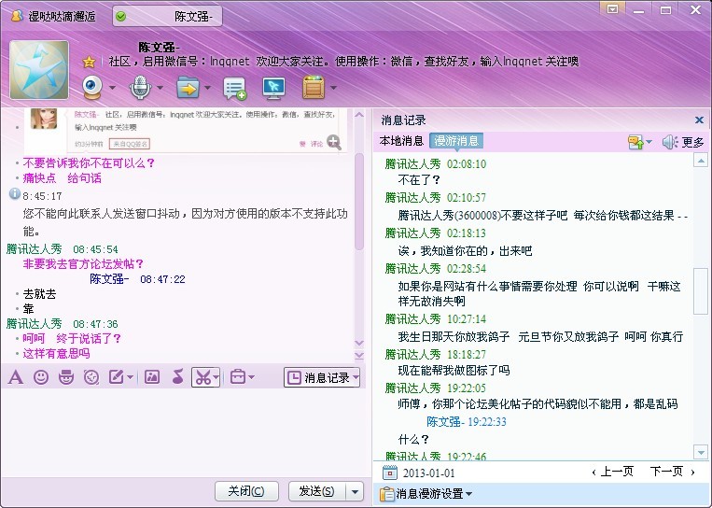
Task: Click the 评论 link on signature card
Action: coord(316,144)
